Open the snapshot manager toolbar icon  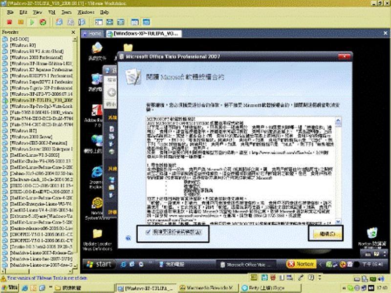tap(82, 22)
